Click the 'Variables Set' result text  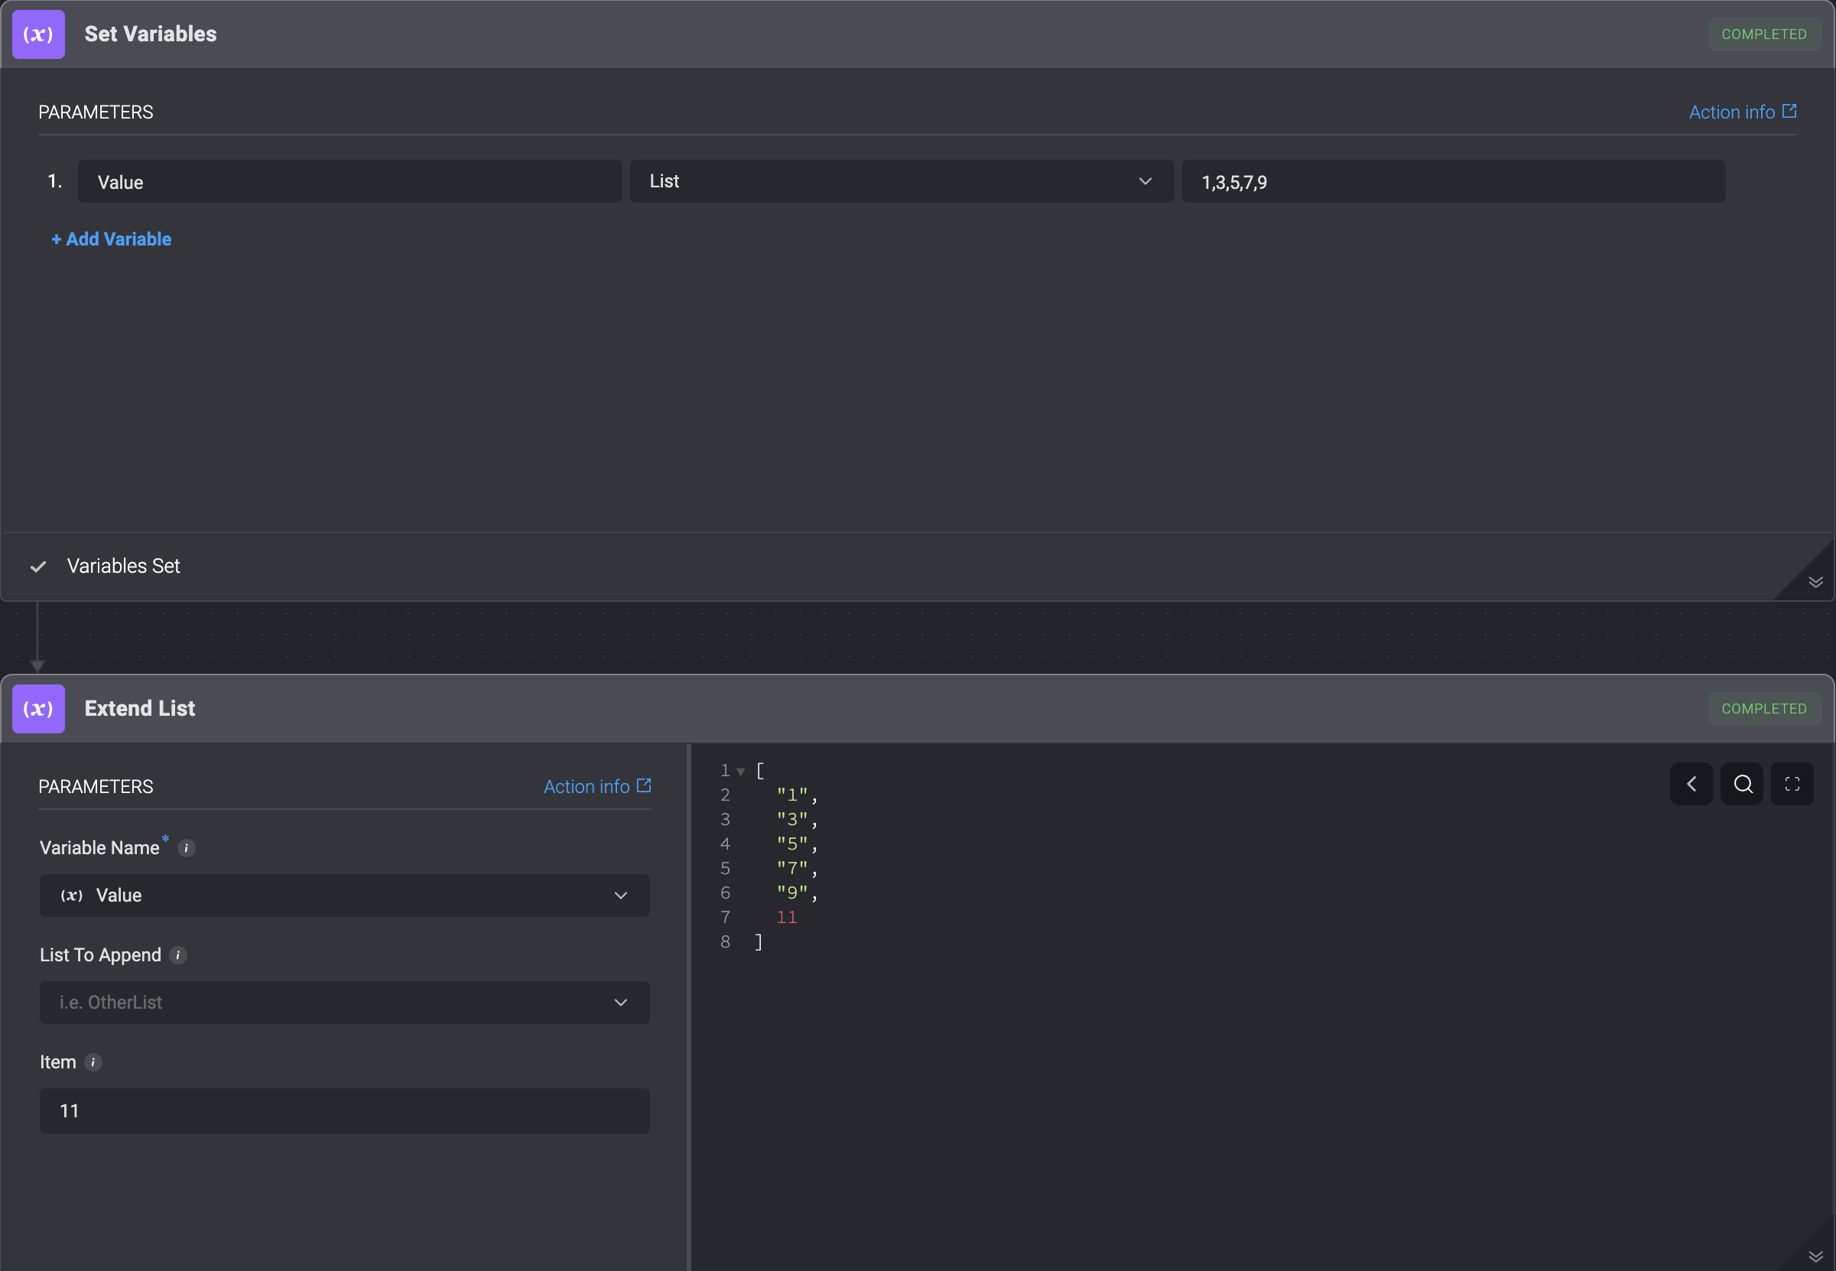pyautogui.click(x=123, y=566)
